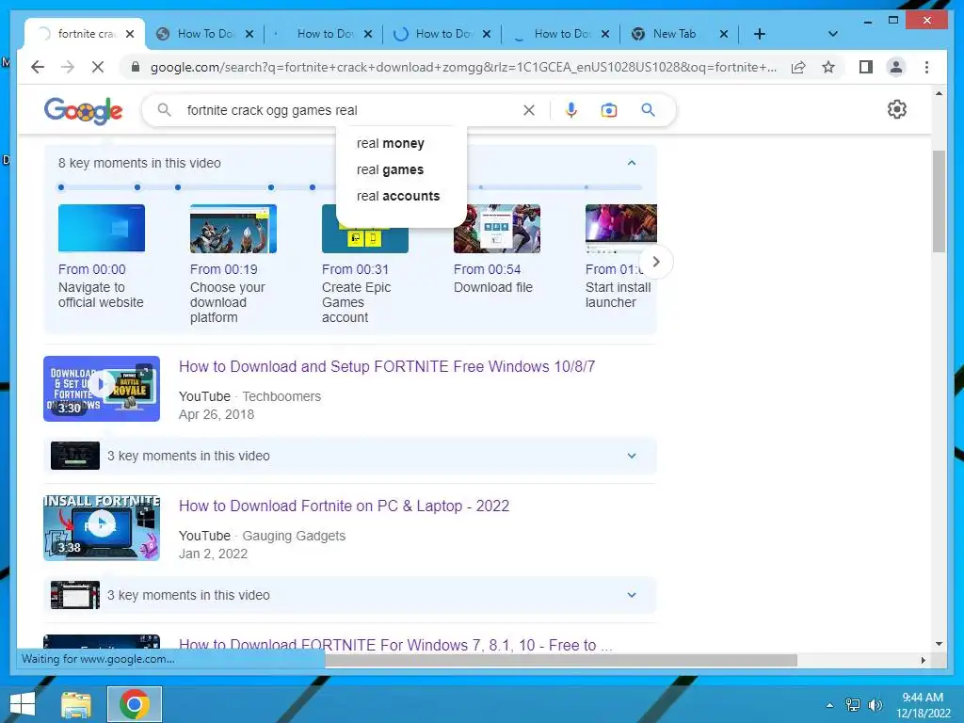Play the Techboomers 3:30 video thumbnail
Image resolution: width=964 pixels, height=723 pixels.
(x=102, y=389)
